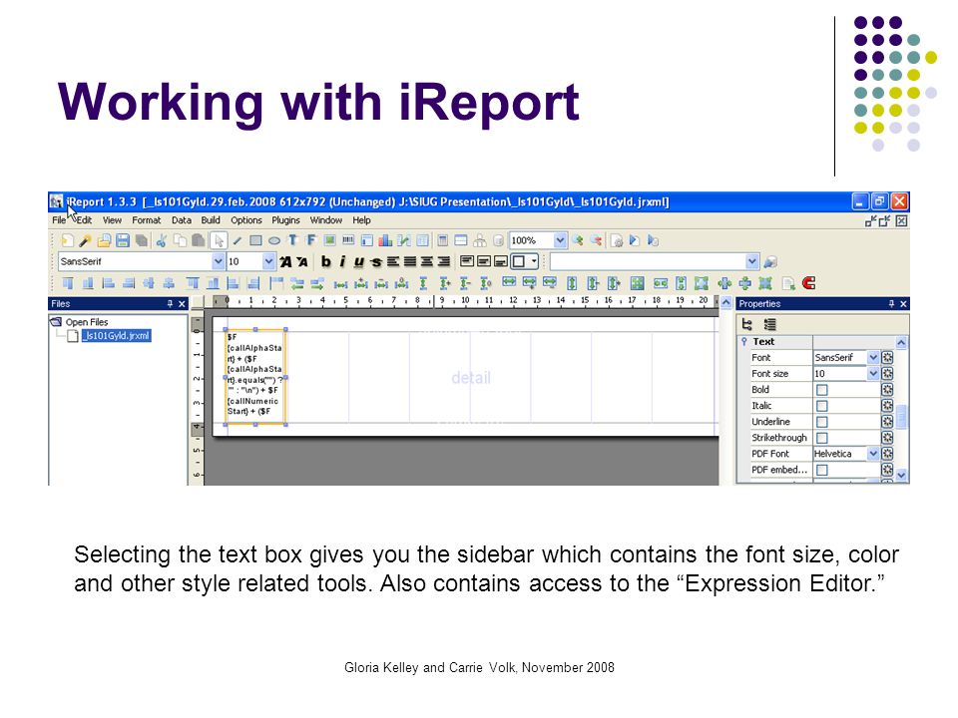Open the PDF Font Helvetica dropdown
The width and height of the screenshot is (958, 718).
point(873,455)
